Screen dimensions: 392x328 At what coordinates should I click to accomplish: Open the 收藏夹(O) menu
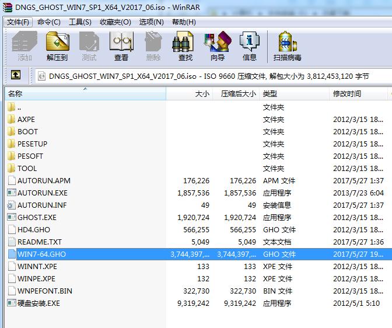point(116,22)
